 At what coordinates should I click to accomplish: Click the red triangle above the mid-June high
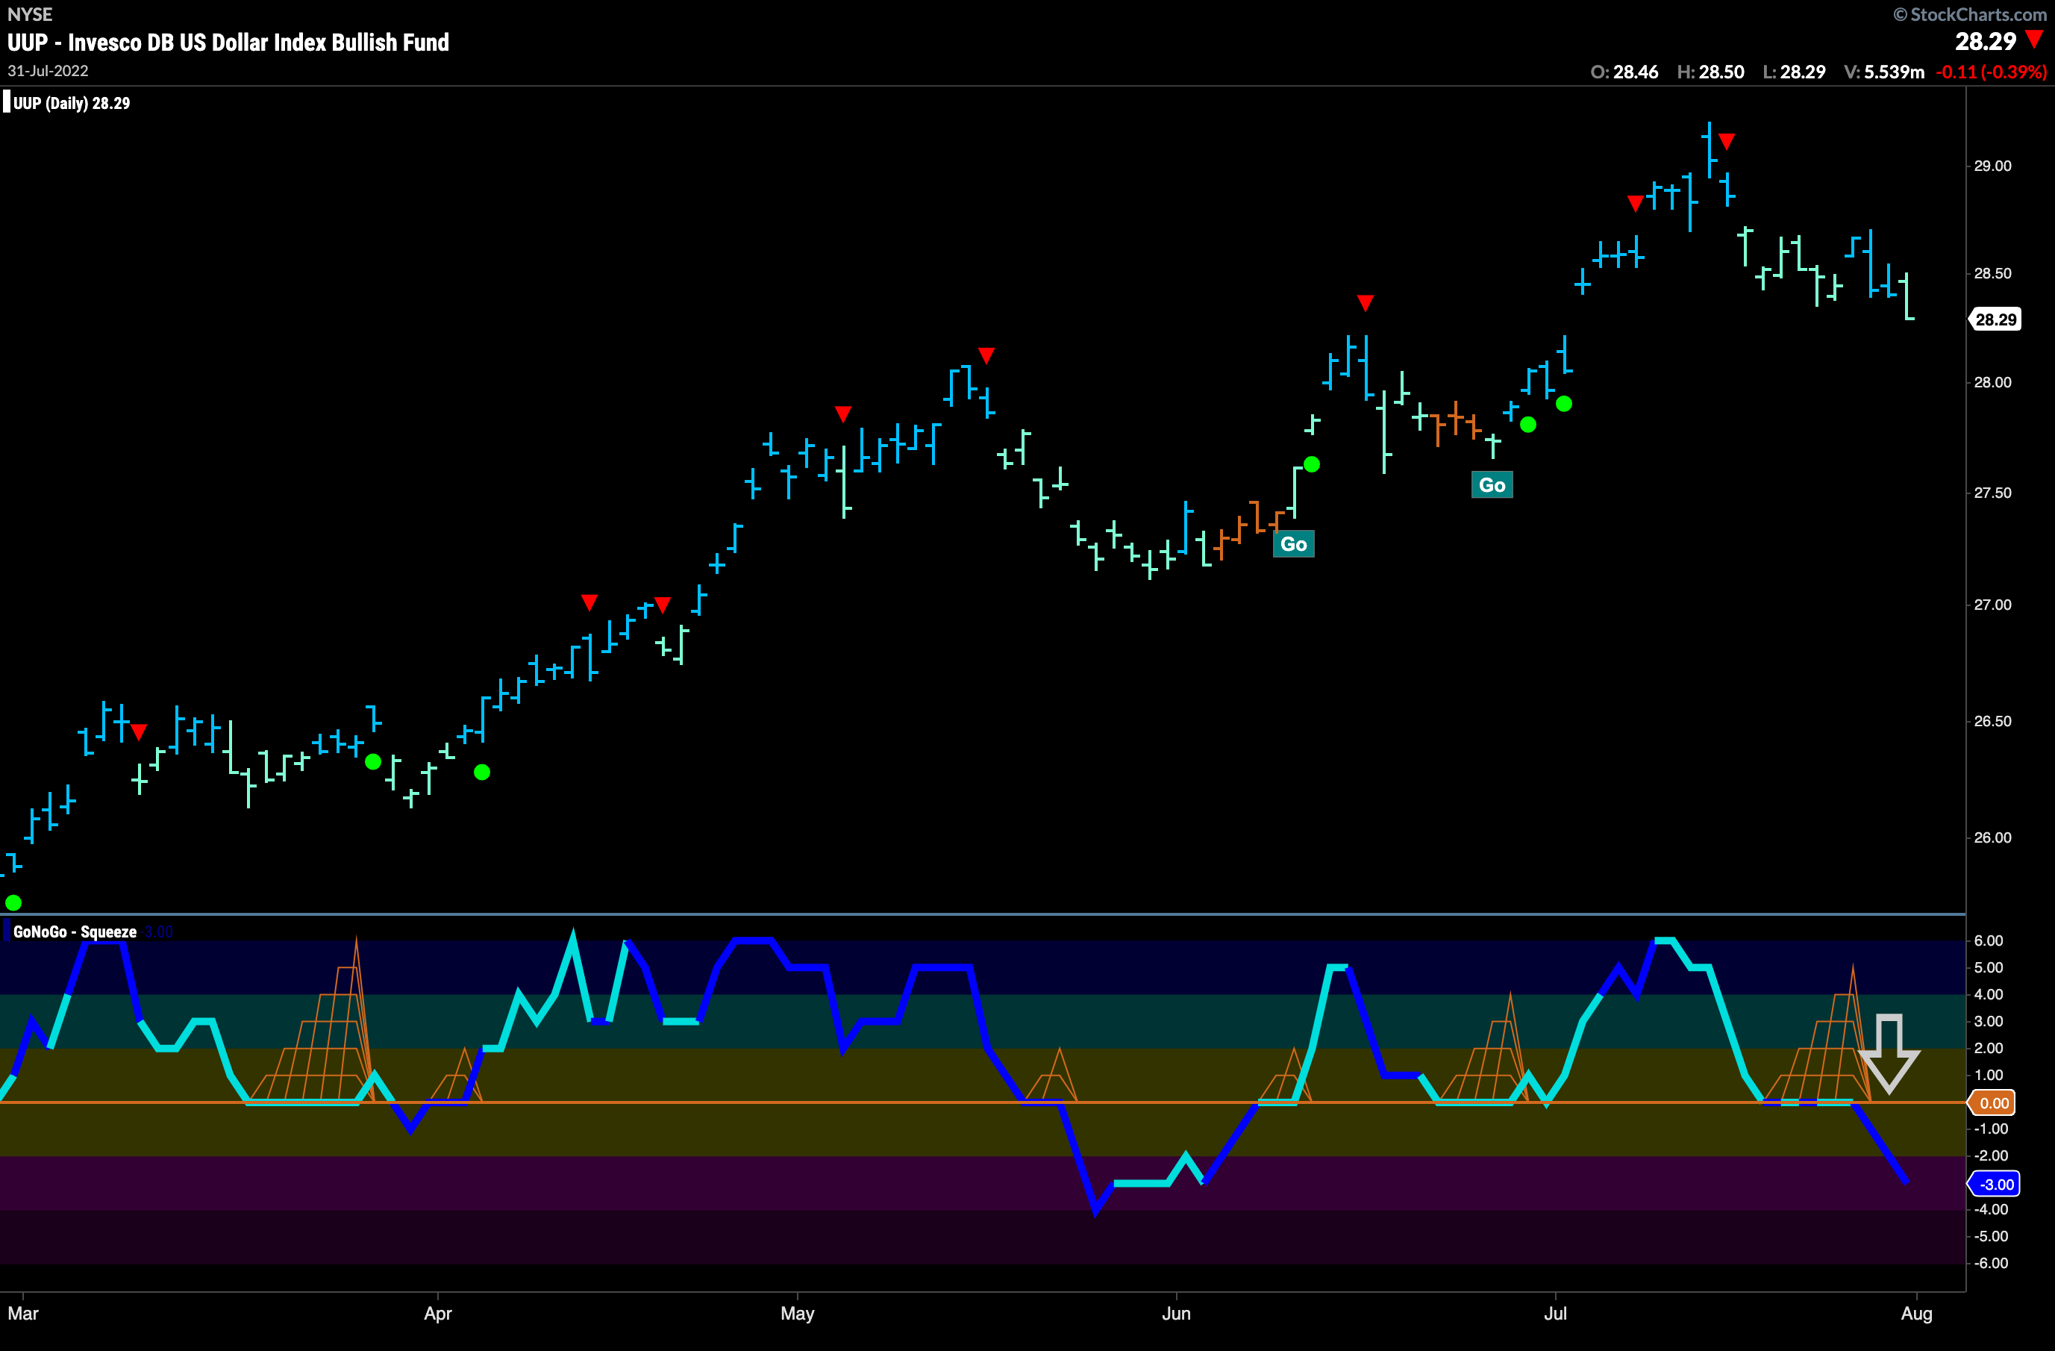tap(1365, 303)
